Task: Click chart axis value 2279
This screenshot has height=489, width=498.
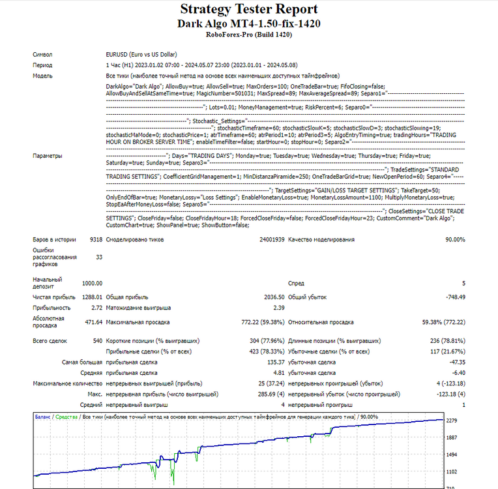Action: click(x=452, y=421)
